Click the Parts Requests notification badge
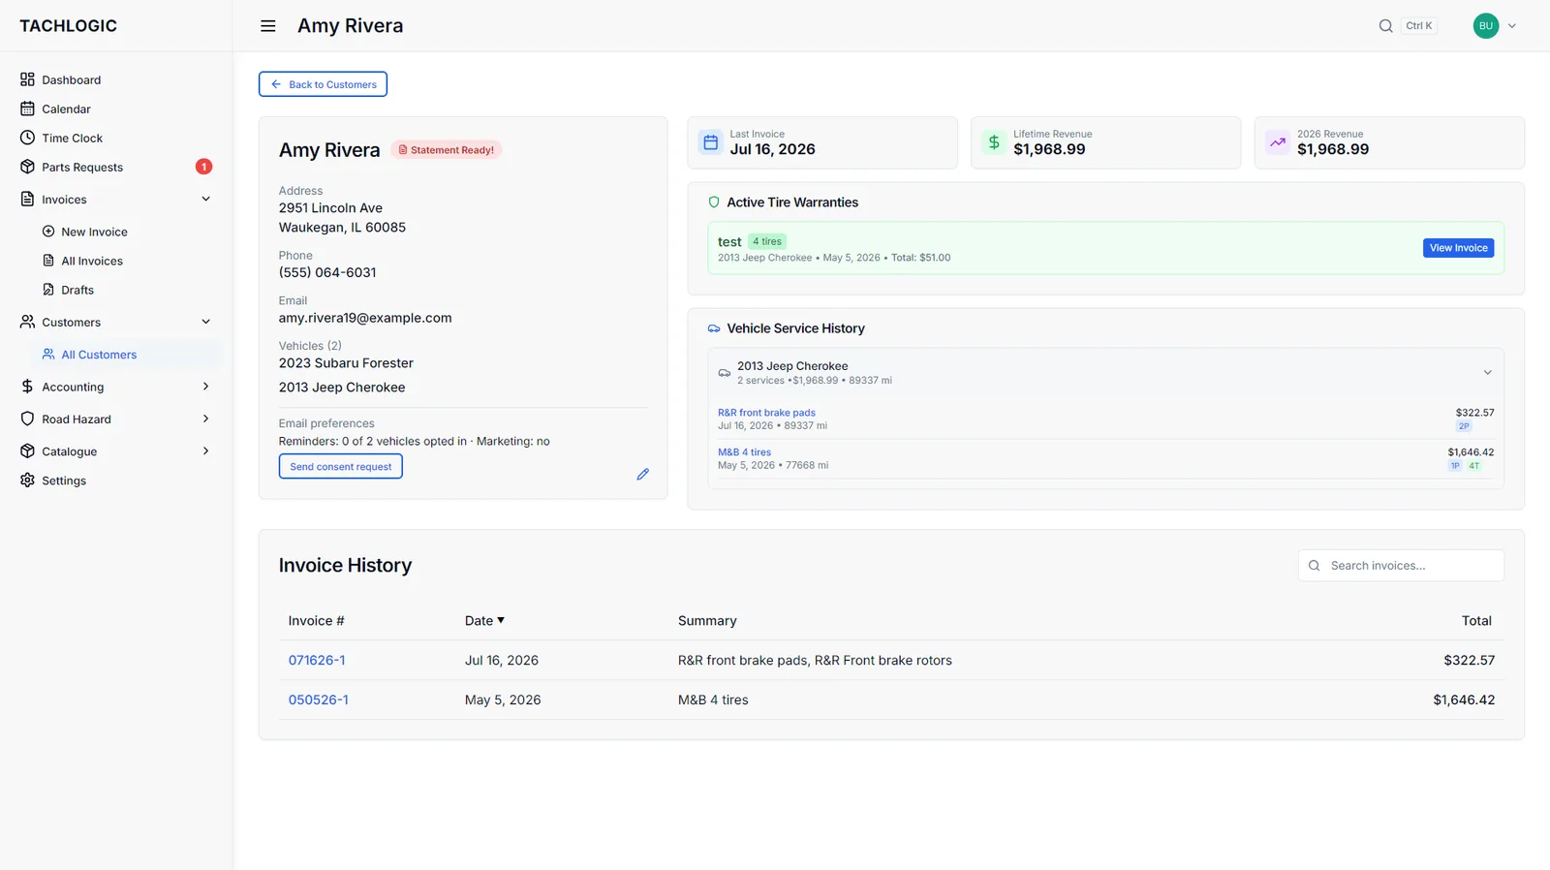The width and height of the screenshot is (1550, 870). click(203, 167)
